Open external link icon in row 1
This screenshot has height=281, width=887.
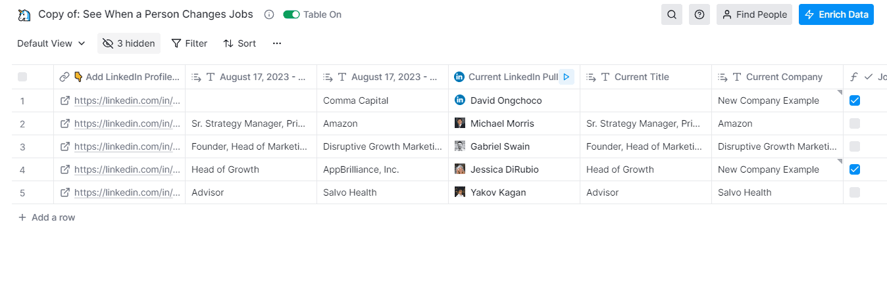[65, 100]
